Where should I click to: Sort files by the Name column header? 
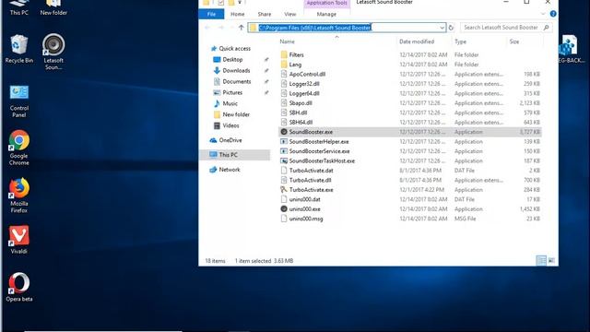(x=287, y=41)
